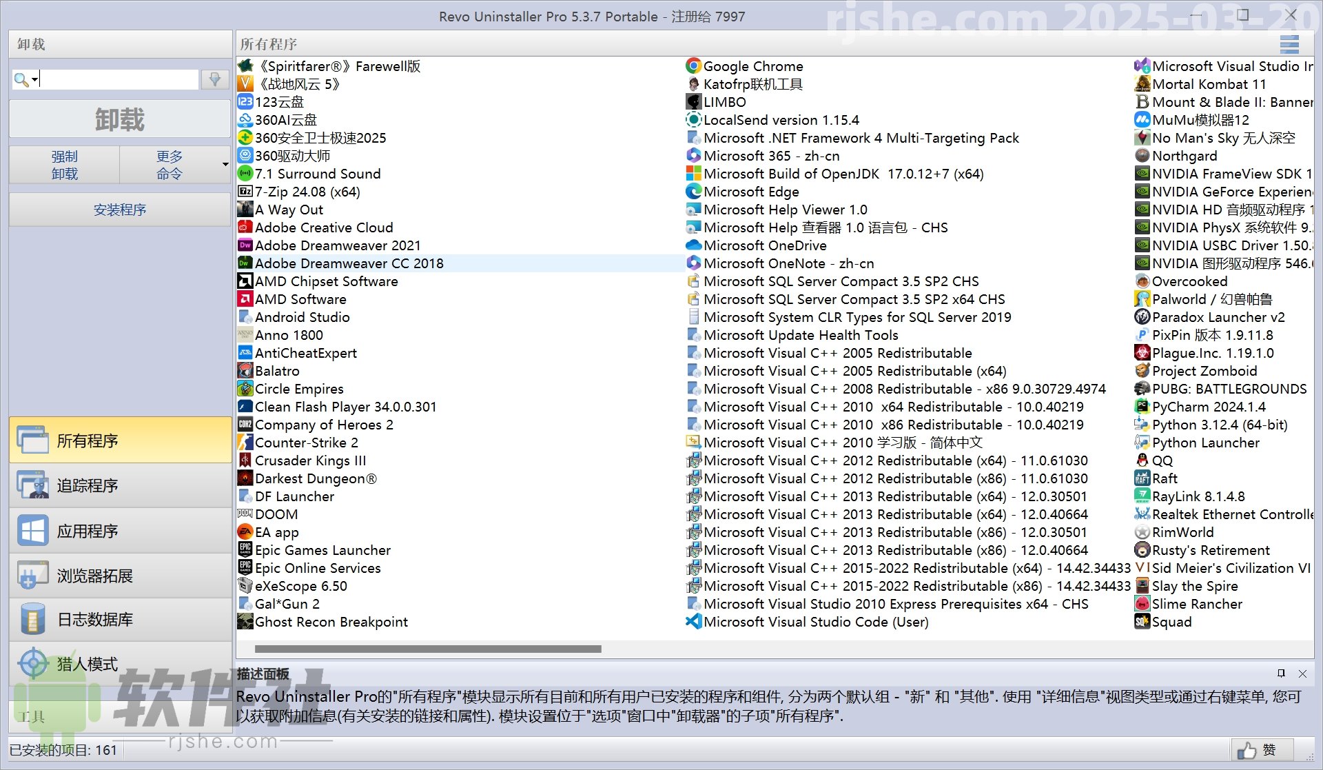Click the horizontal scrollbar of program list
This screenshot has width=1323, height=770.
428,649
